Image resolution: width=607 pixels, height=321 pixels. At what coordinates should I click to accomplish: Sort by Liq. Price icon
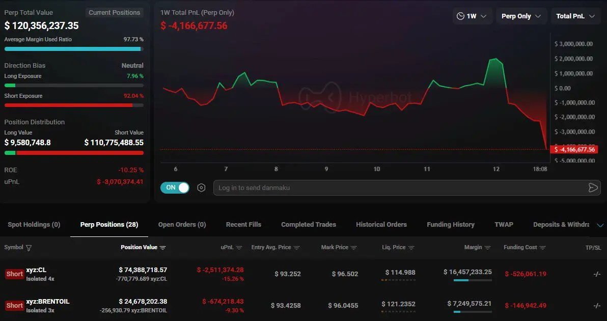(x=411, y=248)
